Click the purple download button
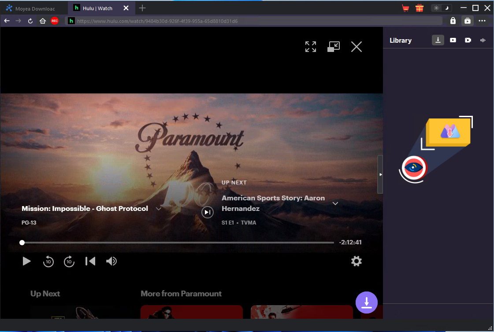Screen dimensions: 494x332 (x=367, y=302)
